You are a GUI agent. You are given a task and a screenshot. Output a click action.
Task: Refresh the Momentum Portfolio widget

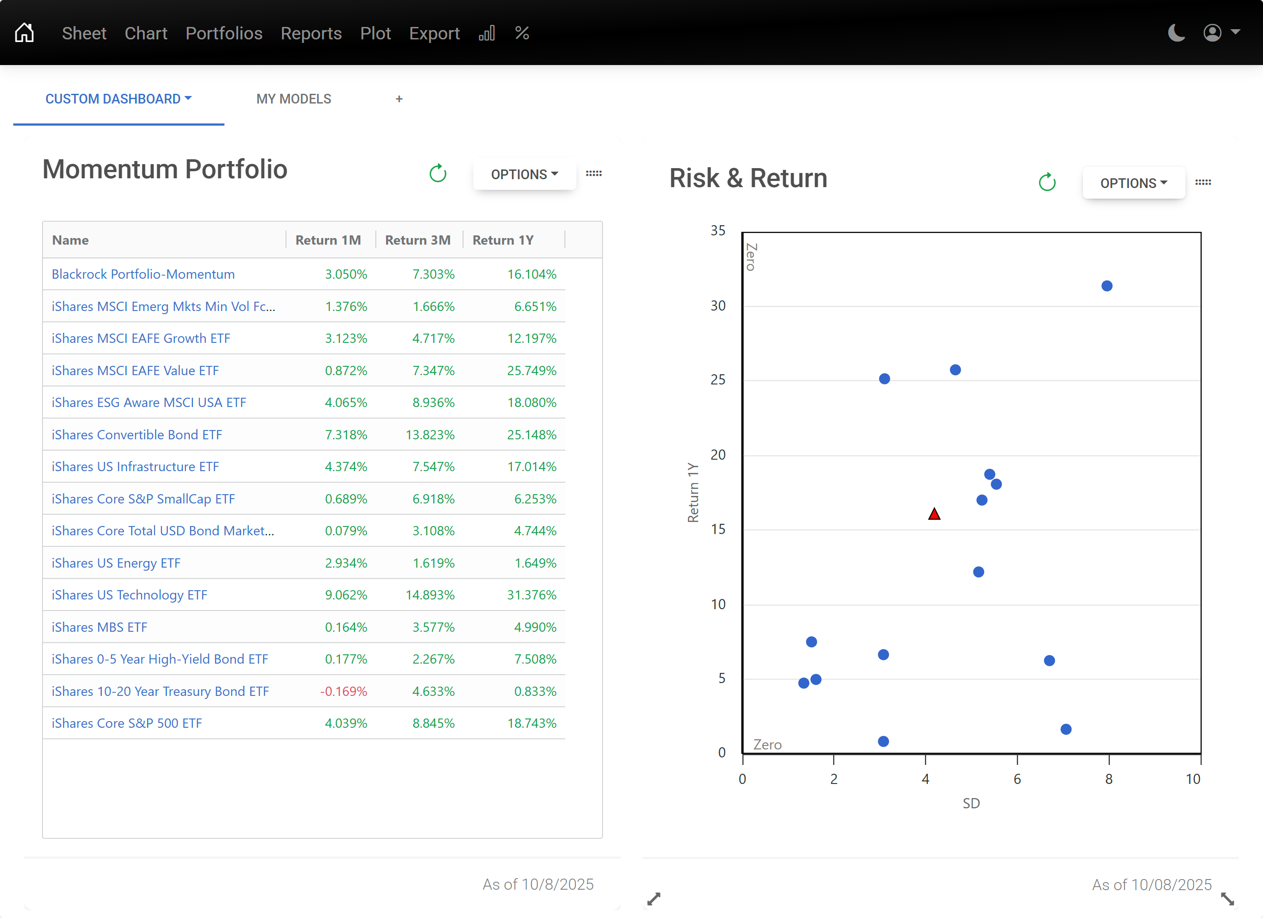[438, 173]
